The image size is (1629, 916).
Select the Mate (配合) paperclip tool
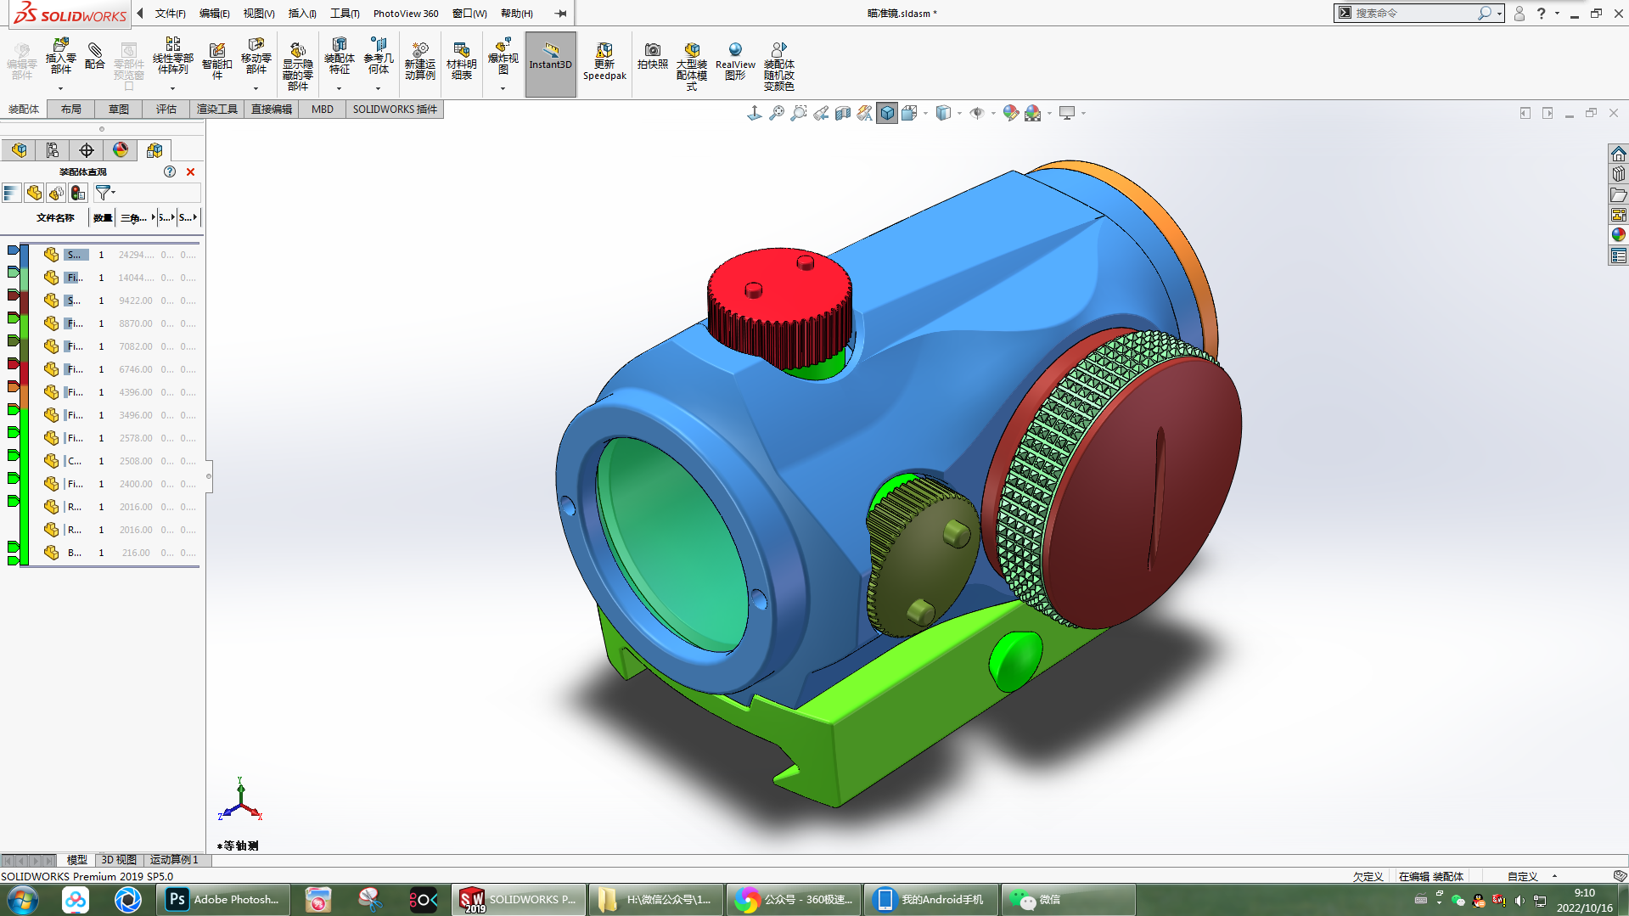pos(95,56)
